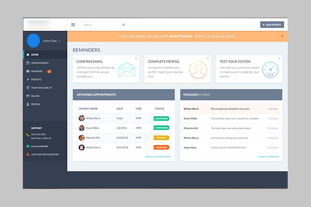The height and width of the screenshot is (207, 311).
Task: Close the Test Your System reminder card
Action: coord(279,58)
